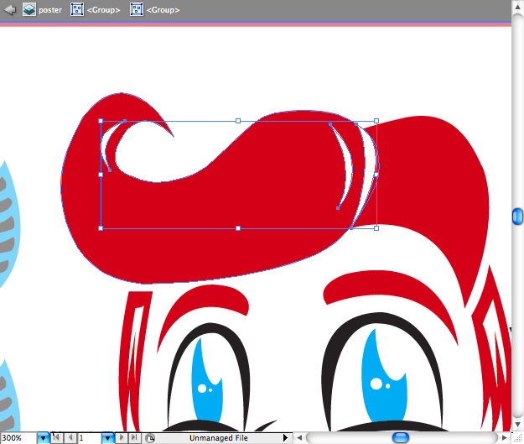Click the middle-right bounding box handle
The height and width of the screenshot is (444, 524).
[376, 175]
